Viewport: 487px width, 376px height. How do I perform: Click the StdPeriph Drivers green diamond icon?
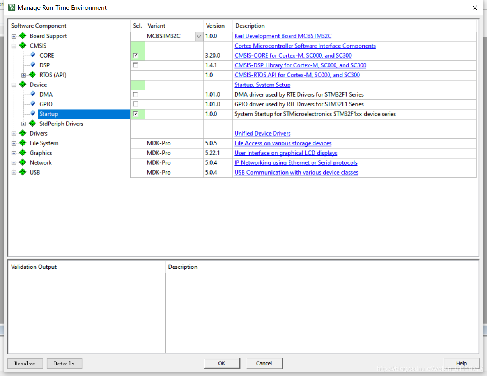tap(33, 124)
